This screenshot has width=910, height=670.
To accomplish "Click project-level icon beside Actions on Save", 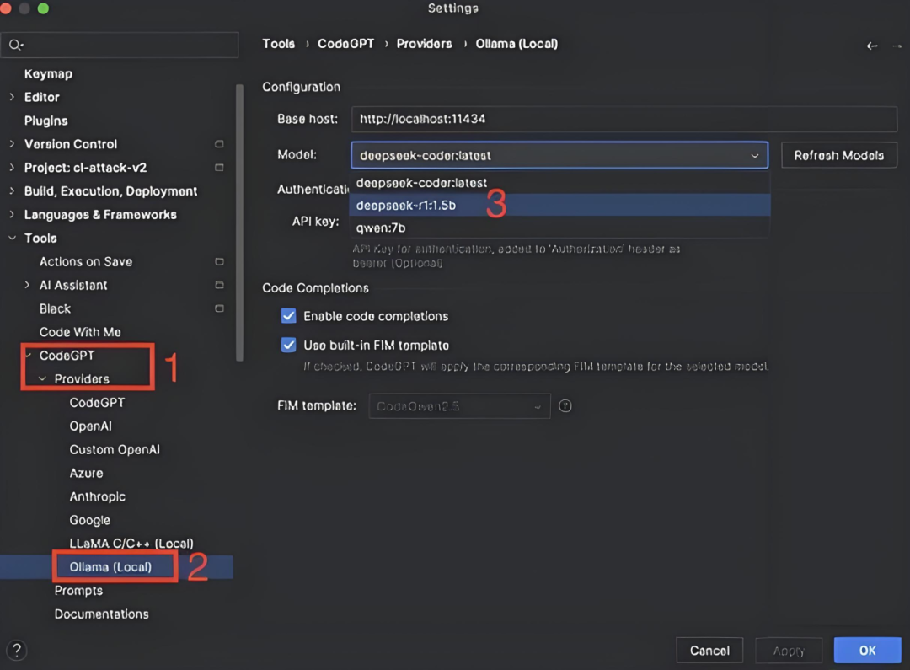I will [x=219, y=262].
